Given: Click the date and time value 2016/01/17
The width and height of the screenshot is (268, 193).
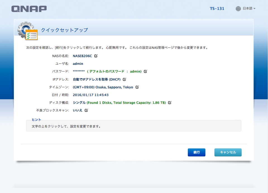Looking at the screenshot, I should click(83, 95).
